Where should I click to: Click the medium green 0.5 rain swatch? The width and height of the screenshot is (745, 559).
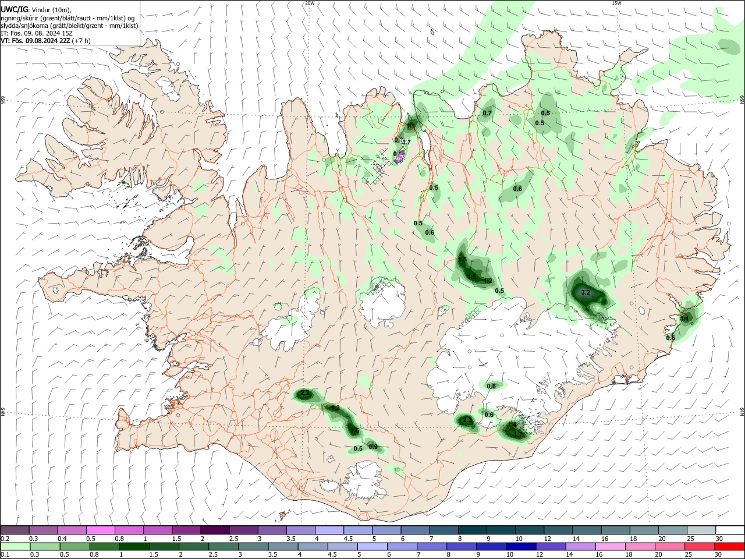[x=74, y=546]
